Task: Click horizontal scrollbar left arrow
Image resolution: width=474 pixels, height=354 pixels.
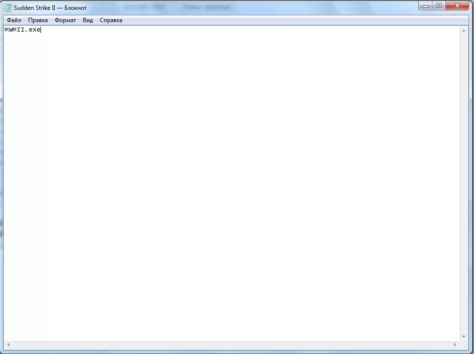Action: point(8,345)
